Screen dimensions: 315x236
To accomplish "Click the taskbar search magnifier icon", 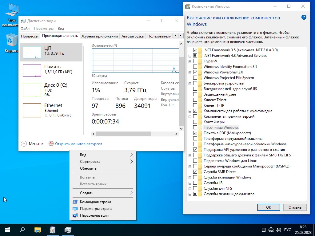I will [x=22, y=230].
